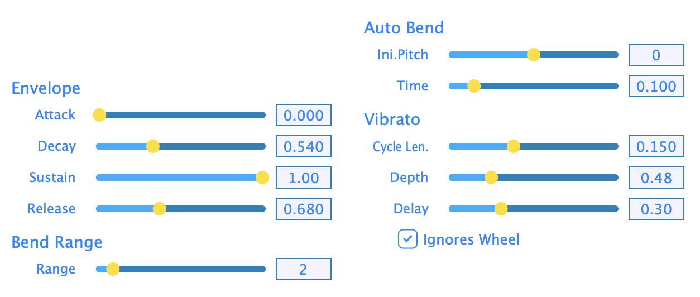
Task: Click the Vibrato Delay slider knob
Action: pyautogui.click(x=501, y=209)
